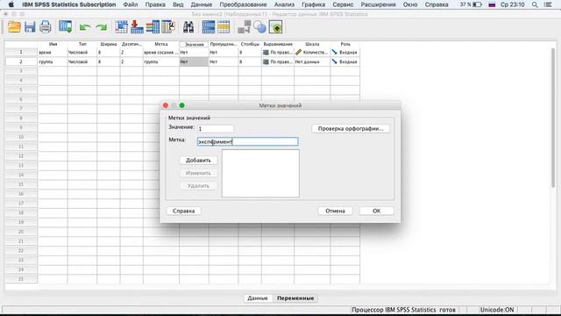Viewport: 561px width, 316px height.
Task: Open the Notification Center icon
Action: (x=547, y=4)
